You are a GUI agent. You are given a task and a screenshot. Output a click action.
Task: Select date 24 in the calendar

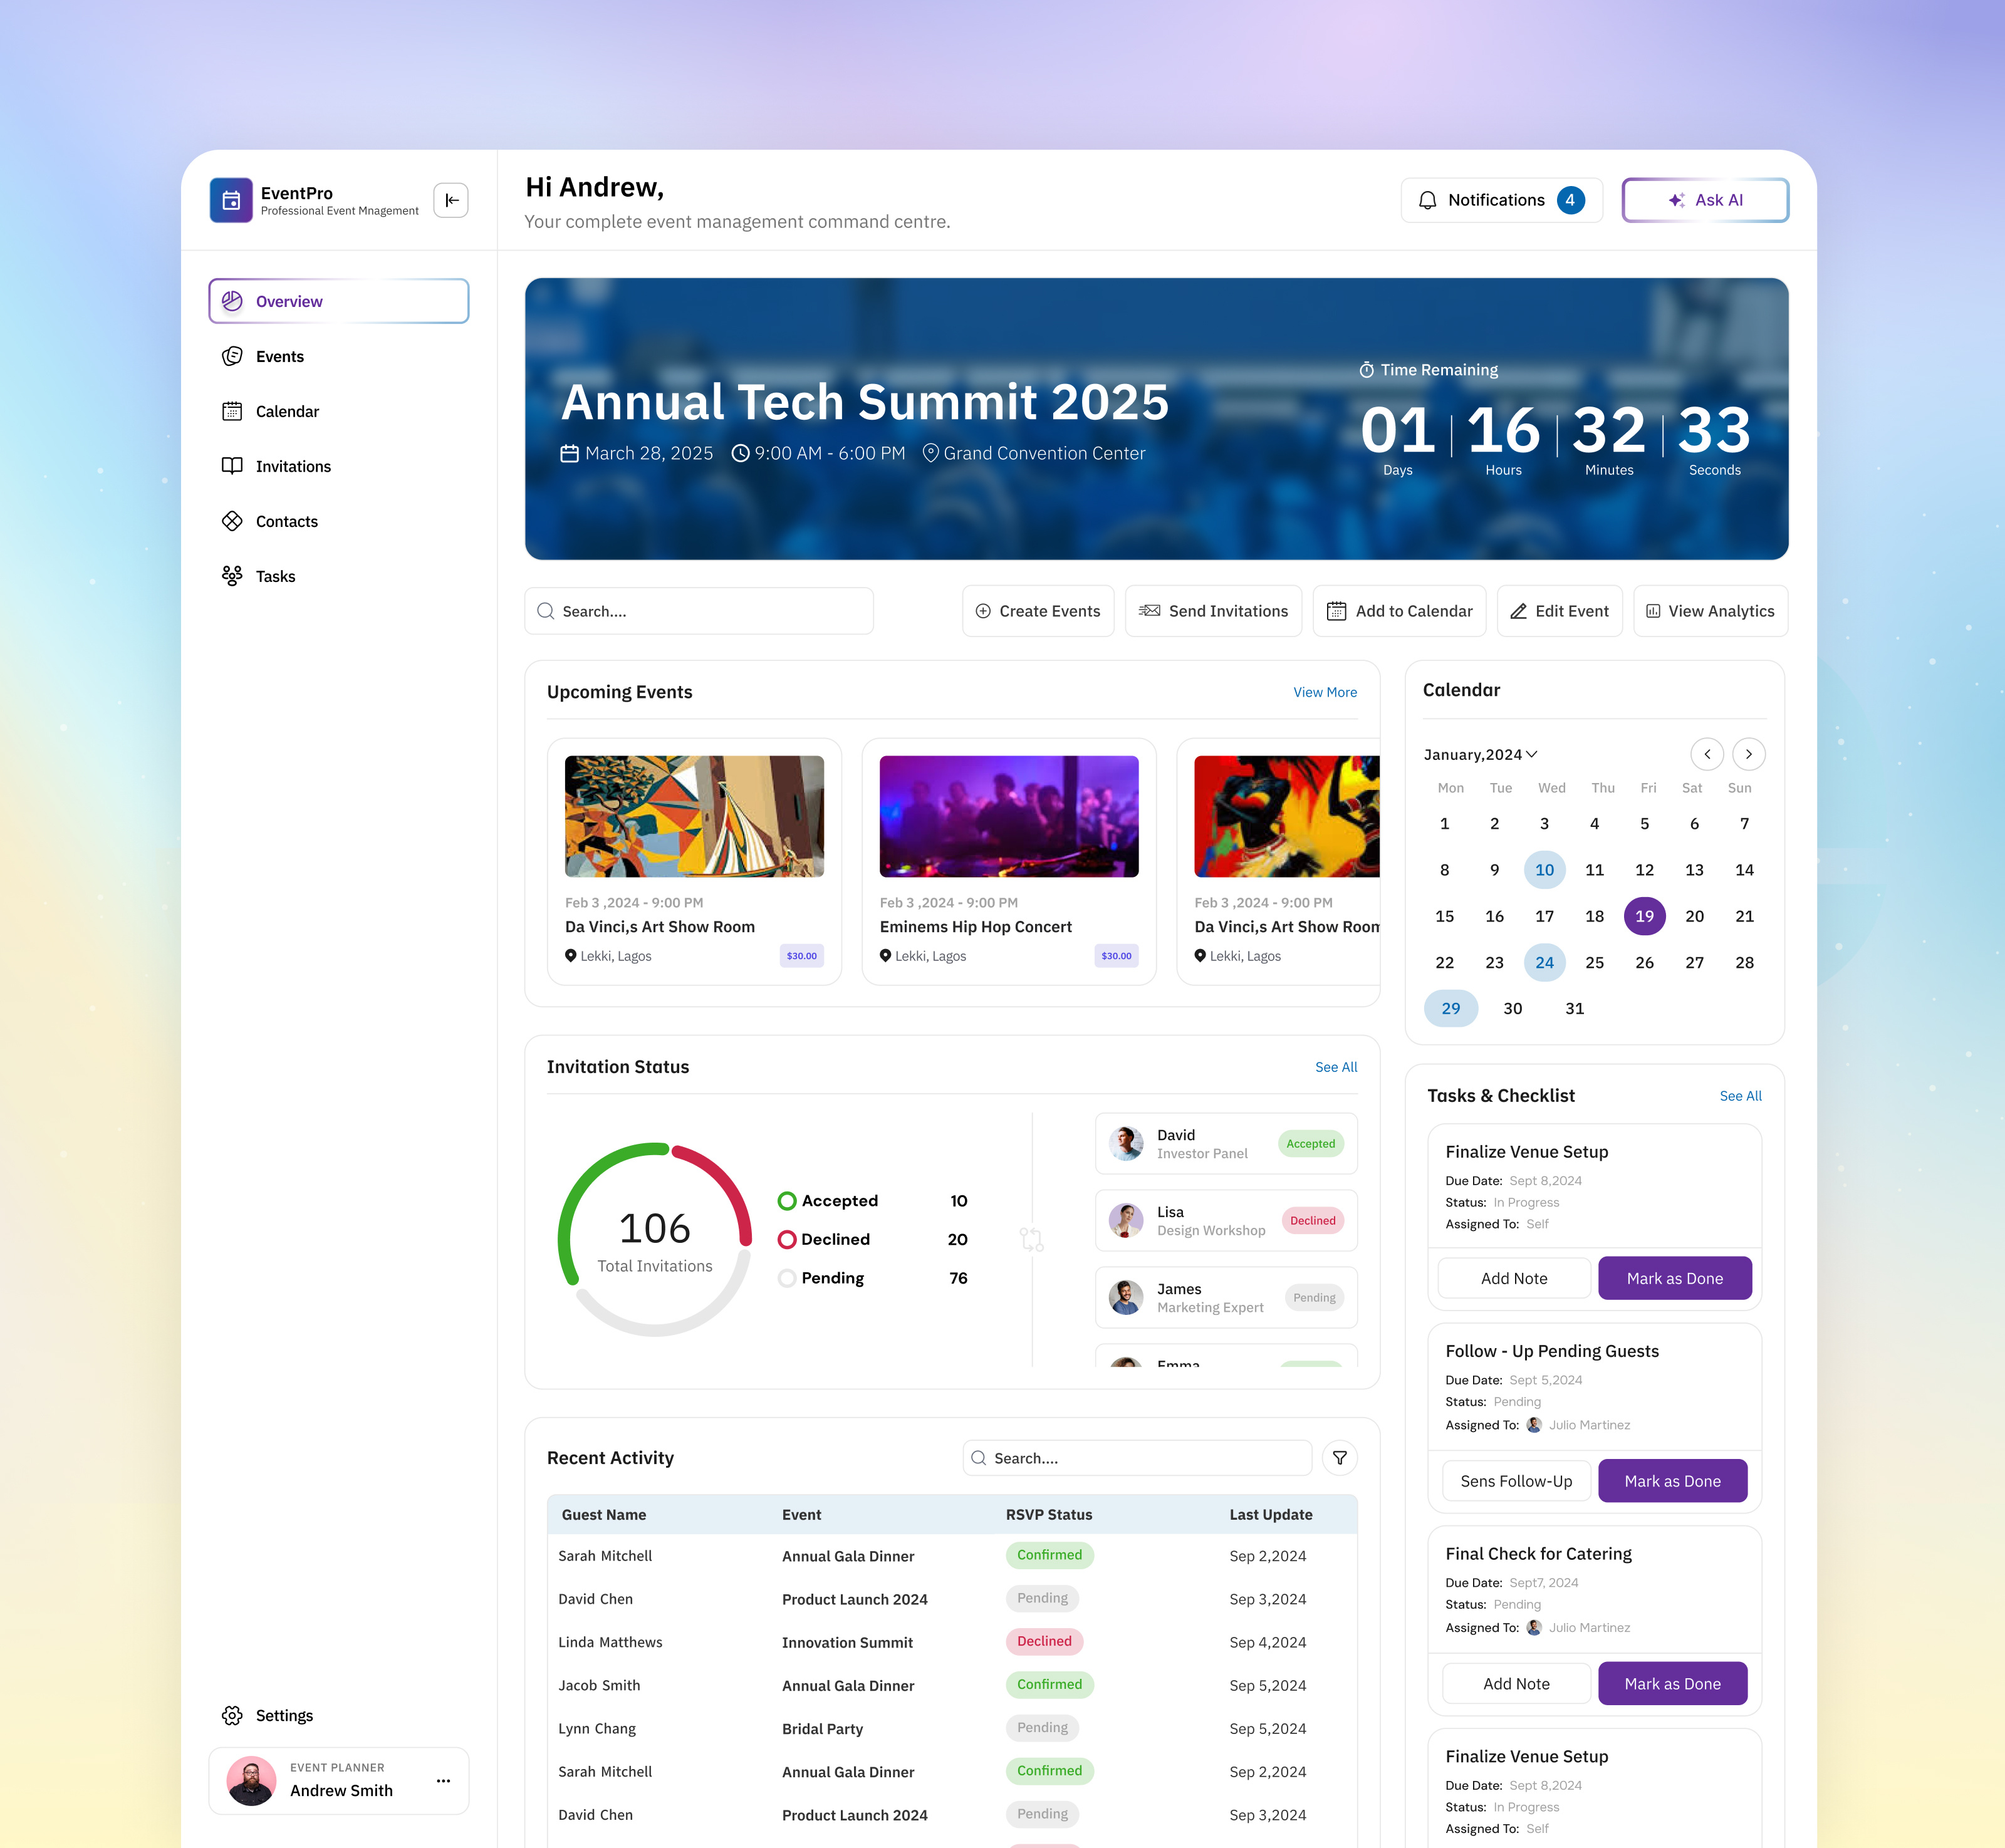pyautogui.click(x=1544, y=962)
